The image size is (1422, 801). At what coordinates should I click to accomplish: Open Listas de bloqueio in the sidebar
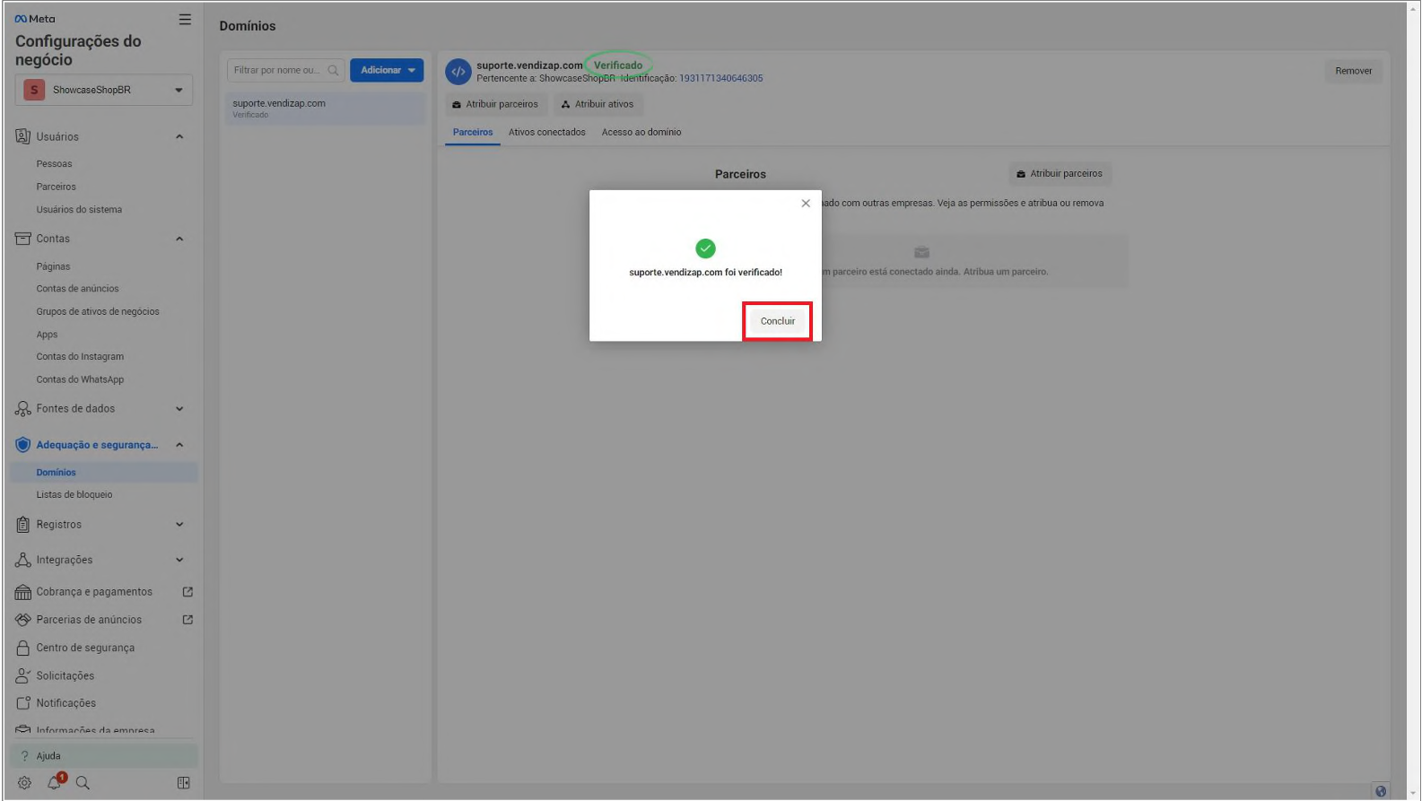tap(74, 495)
